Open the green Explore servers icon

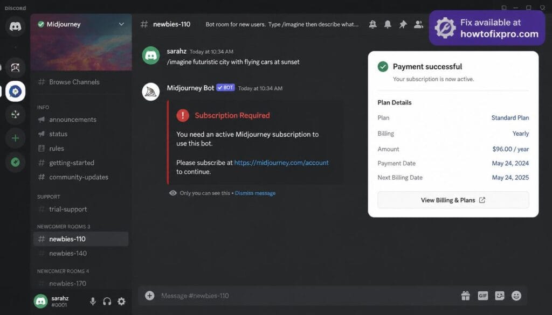point(15,162)
